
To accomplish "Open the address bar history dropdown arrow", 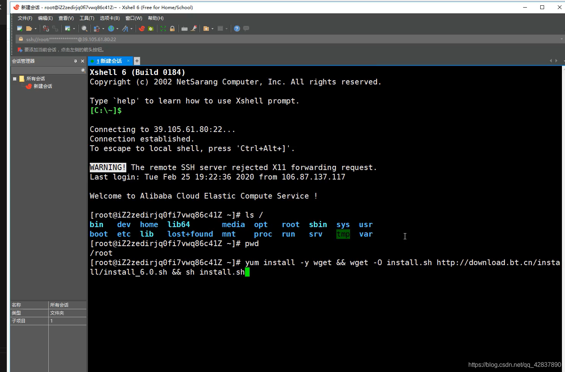I will (562, 39).
